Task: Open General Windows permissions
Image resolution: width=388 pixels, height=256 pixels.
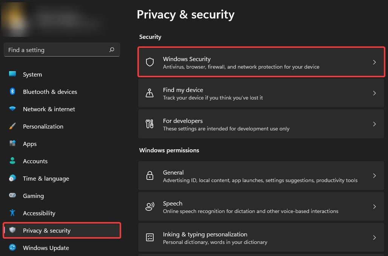Action: coord(261,176)
